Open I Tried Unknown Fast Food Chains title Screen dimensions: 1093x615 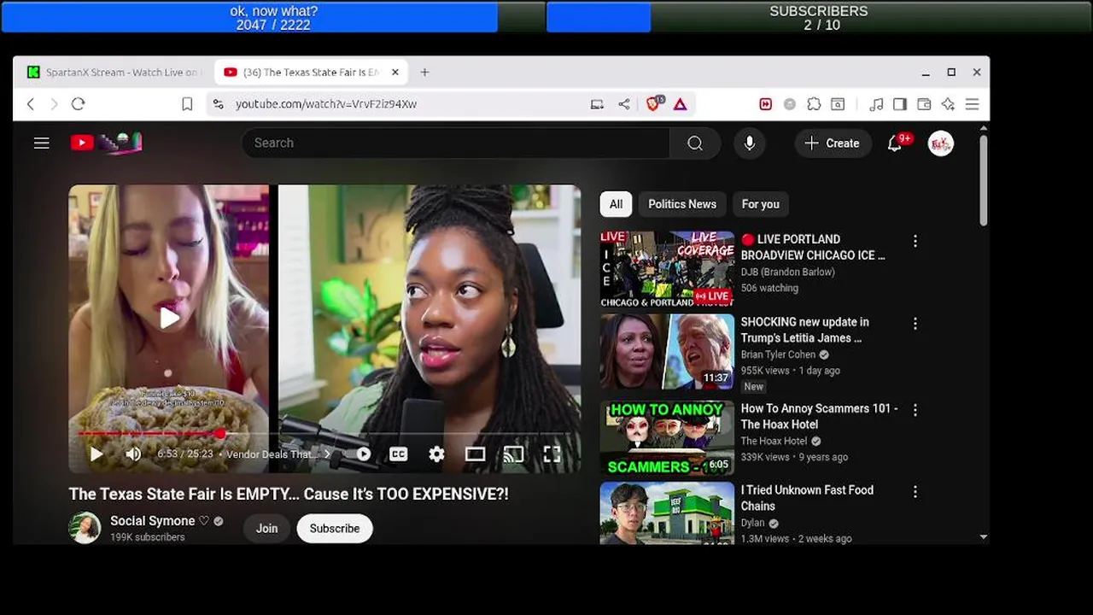click(x=807, y=498)
